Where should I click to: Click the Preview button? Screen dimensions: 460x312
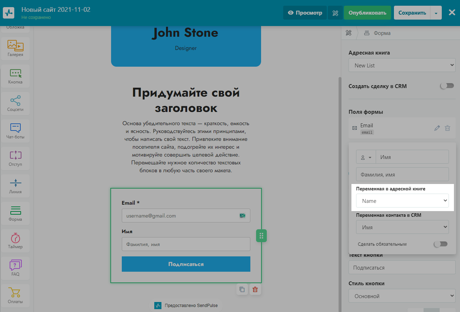305,13
